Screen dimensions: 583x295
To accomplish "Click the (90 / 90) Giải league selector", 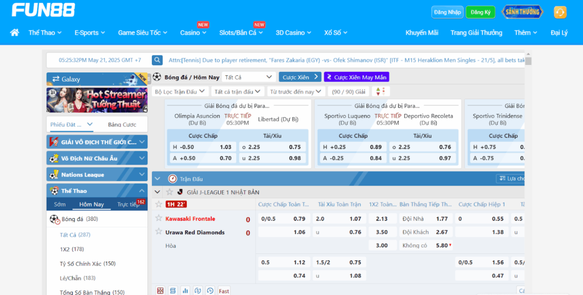I will 348,92.
